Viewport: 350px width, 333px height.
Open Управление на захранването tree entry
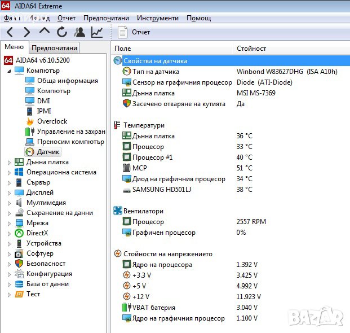click(x=70, y=132)
